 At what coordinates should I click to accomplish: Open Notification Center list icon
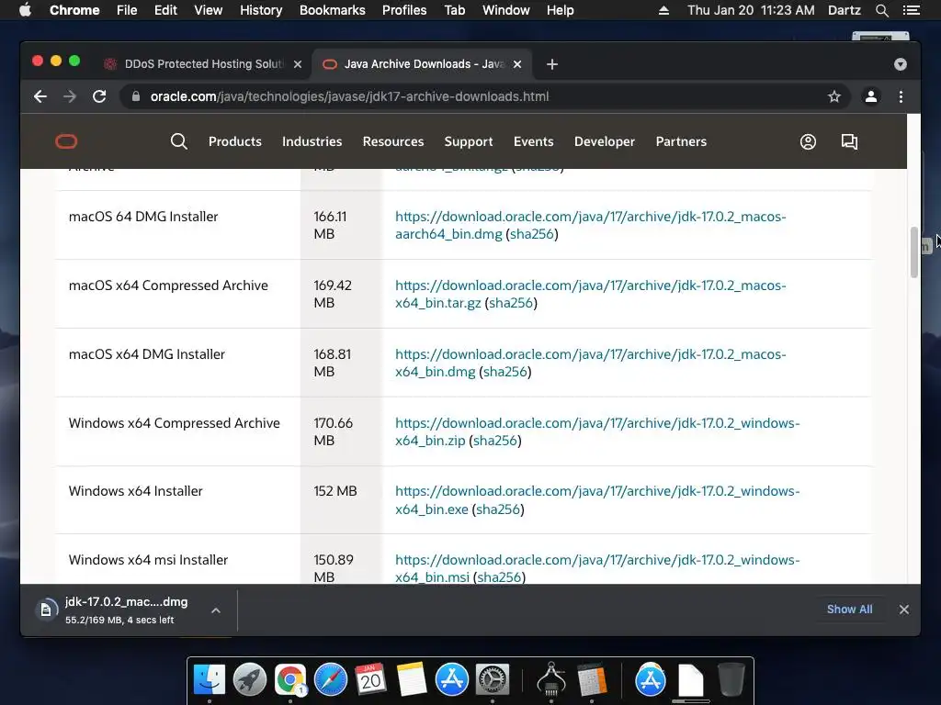tap(911, 10)
